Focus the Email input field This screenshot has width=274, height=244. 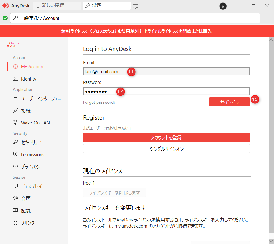pyautogui.click(x=166, y=71)
